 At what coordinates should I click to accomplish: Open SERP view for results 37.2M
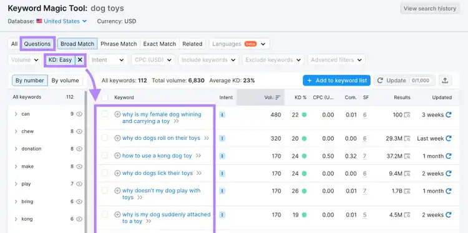click(x=407, y=156)
